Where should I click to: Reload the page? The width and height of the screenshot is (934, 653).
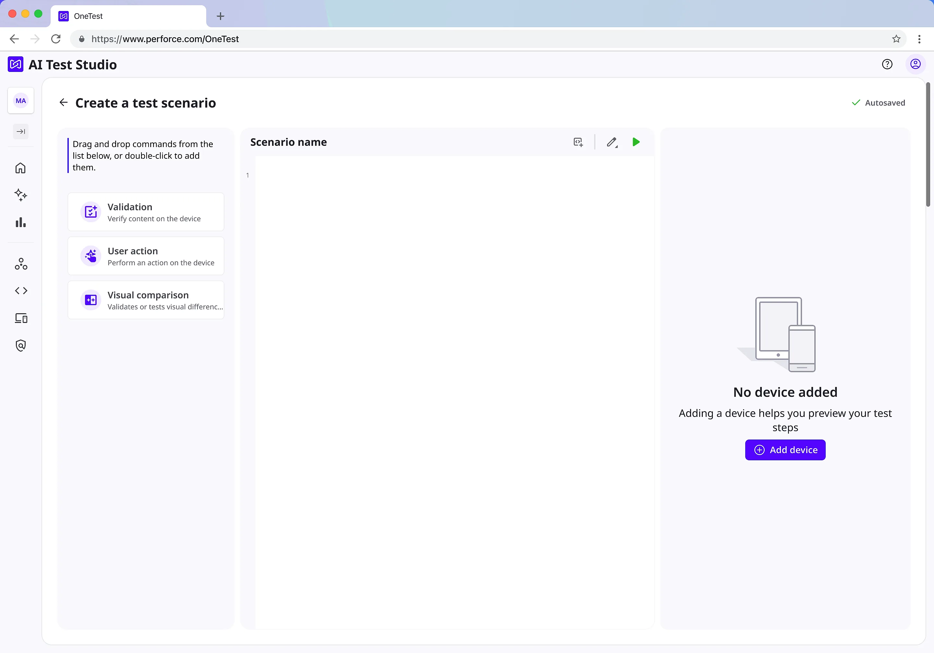point(56,39)
